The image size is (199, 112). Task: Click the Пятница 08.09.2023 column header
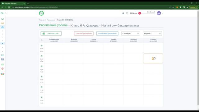click(133, 40)
